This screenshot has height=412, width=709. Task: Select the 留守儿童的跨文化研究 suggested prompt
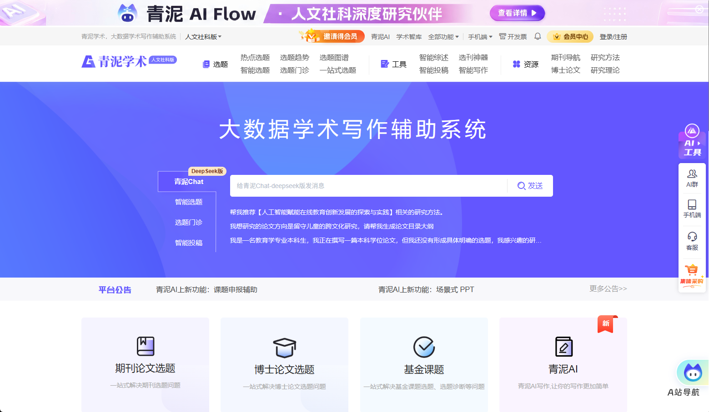332,226
